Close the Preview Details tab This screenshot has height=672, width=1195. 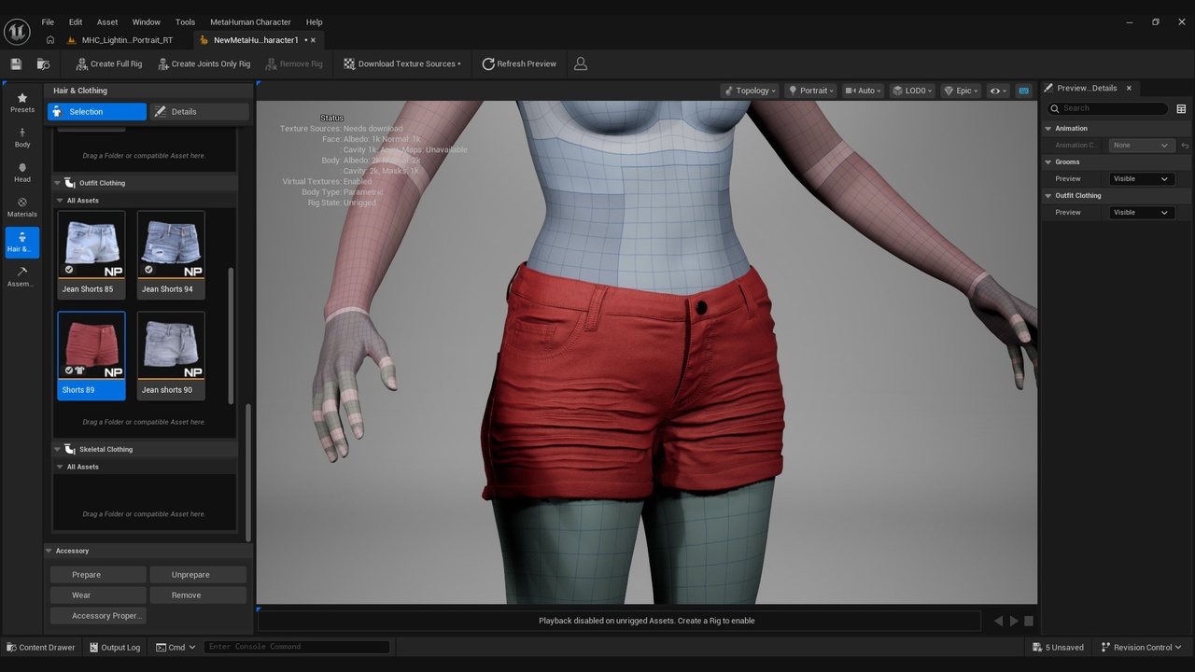point(1129,88)
